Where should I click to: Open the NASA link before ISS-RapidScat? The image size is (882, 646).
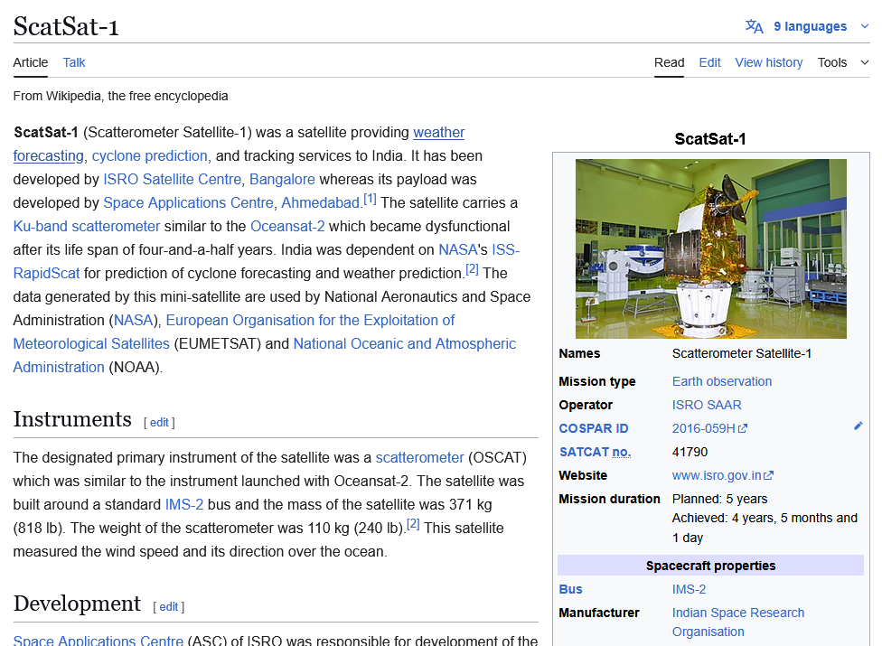tap(458, 249)
